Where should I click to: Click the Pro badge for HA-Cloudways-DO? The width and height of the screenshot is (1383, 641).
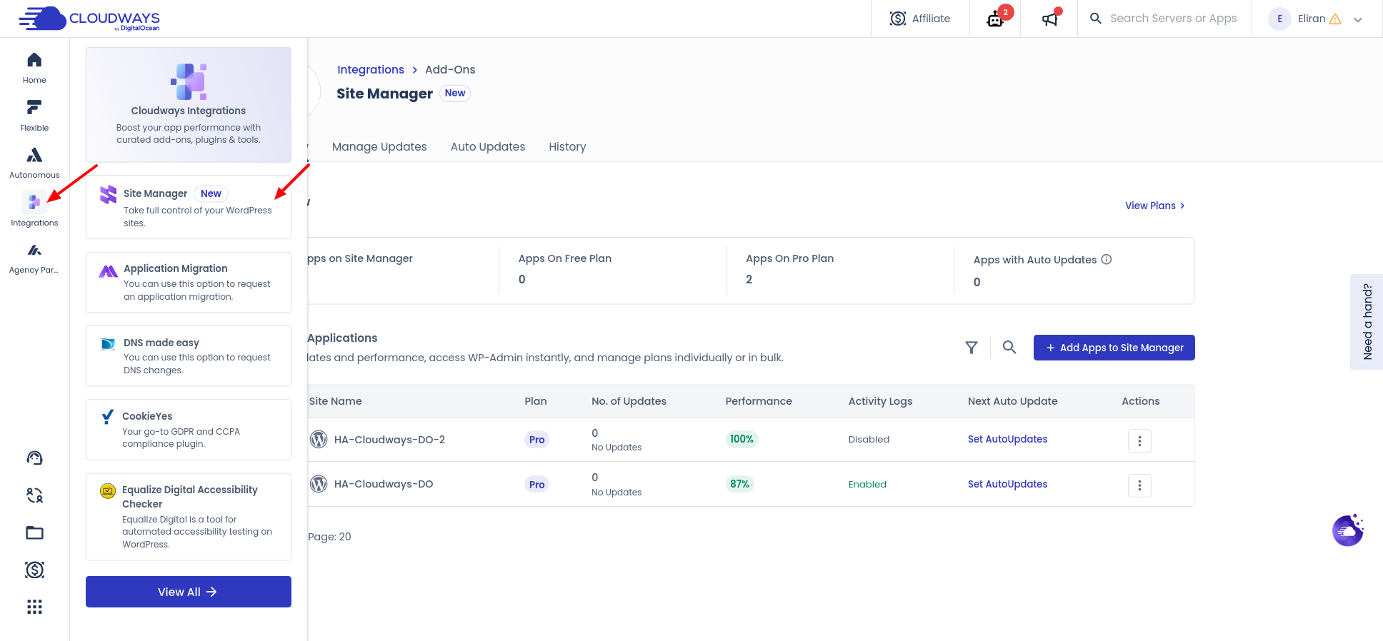[x=536, y=485]
